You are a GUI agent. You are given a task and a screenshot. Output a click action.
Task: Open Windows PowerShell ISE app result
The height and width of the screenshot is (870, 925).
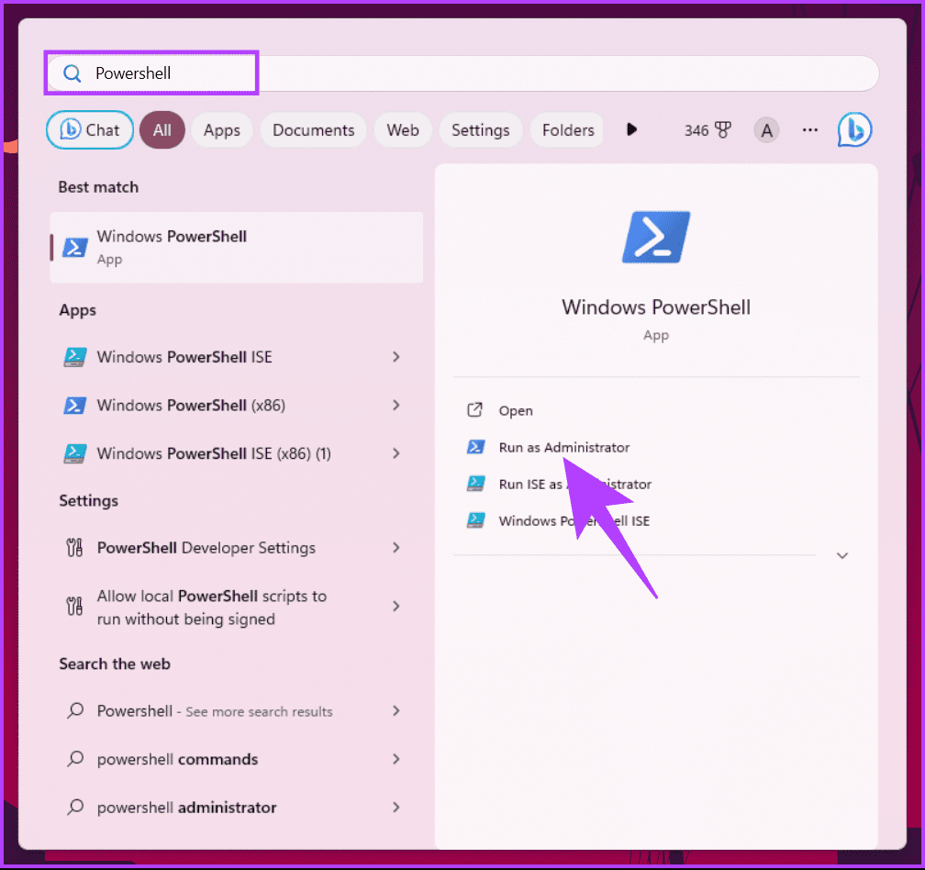(237, 357)
